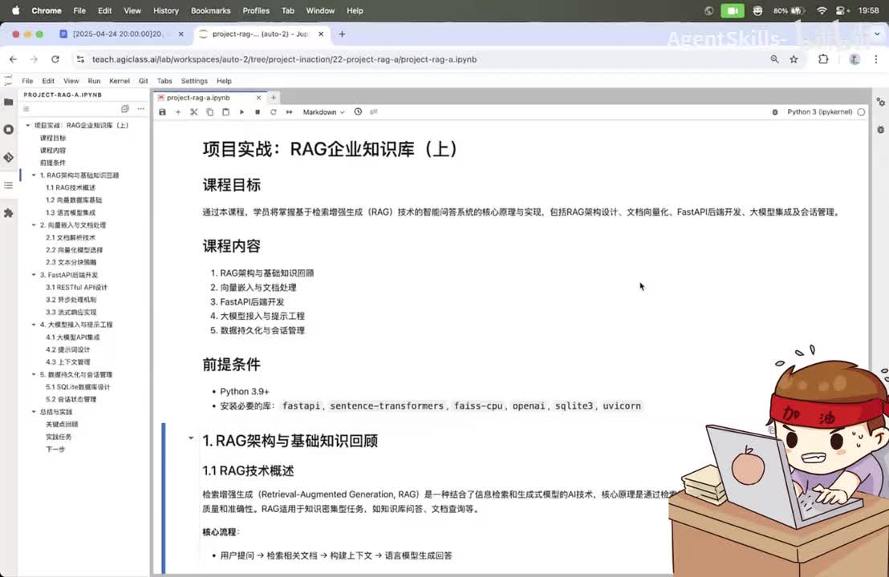Open the cell type Markdown dropdown

[x=323, y=112]
